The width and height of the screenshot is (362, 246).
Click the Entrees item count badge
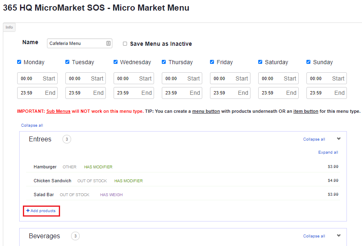point(67,139)
